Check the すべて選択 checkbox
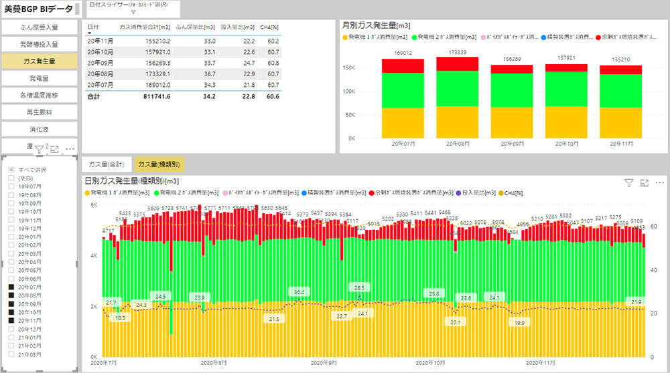The height and width of the screenshot is (373, 670). pyautogui.click(x=10, y=170)
